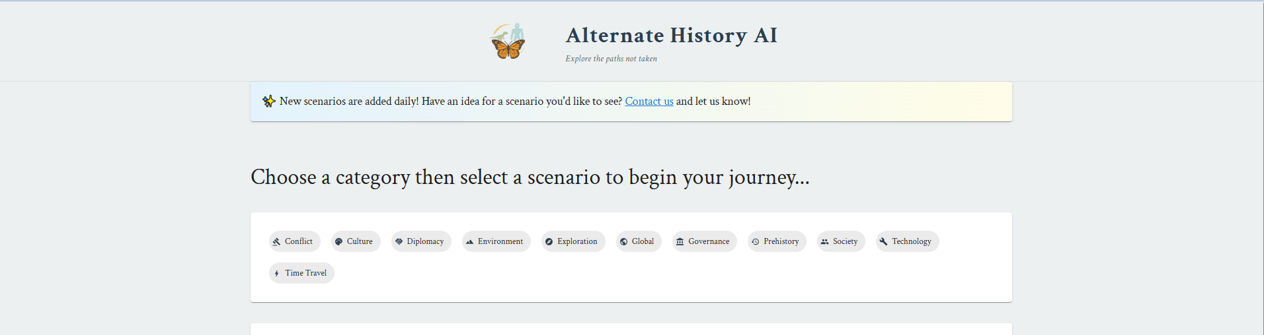Click the mountain icon on Environment chip
Image resolution: width=1264 pixels, height=335 pixels.
click(469, 242)
